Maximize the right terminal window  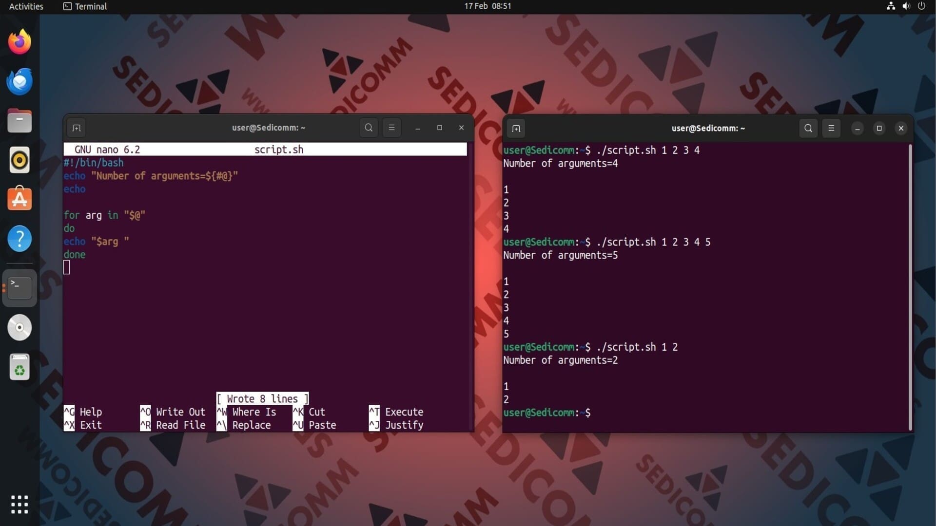[879, 128]
